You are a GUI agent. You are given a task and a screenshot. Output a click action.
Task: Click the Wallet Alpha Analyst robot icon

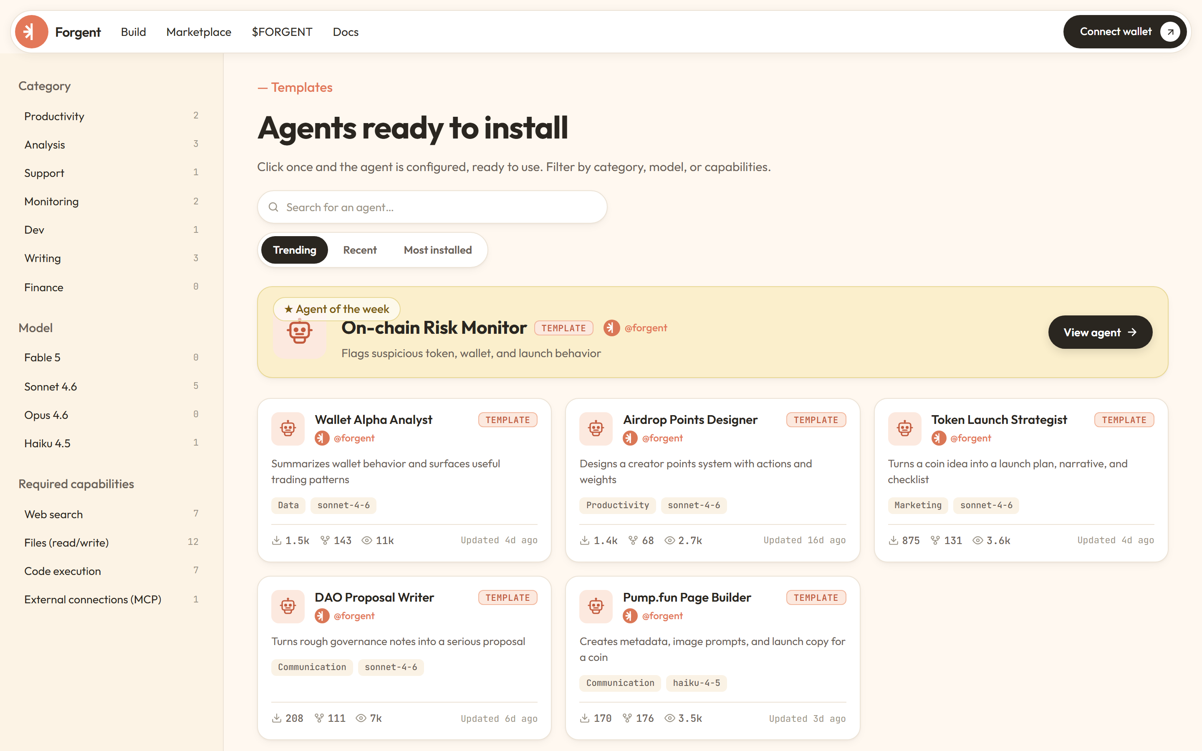(288, 428)
